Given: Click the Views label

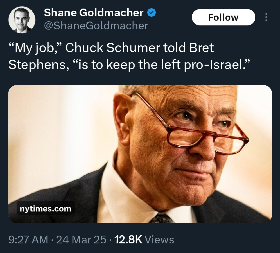Looking at the screenshot, I should (159, 240).
